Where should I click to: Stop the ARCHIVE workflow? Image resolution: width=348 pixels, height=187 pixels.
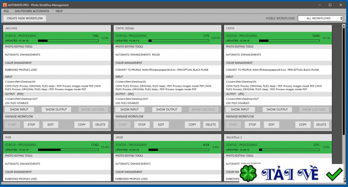point(31,125)
